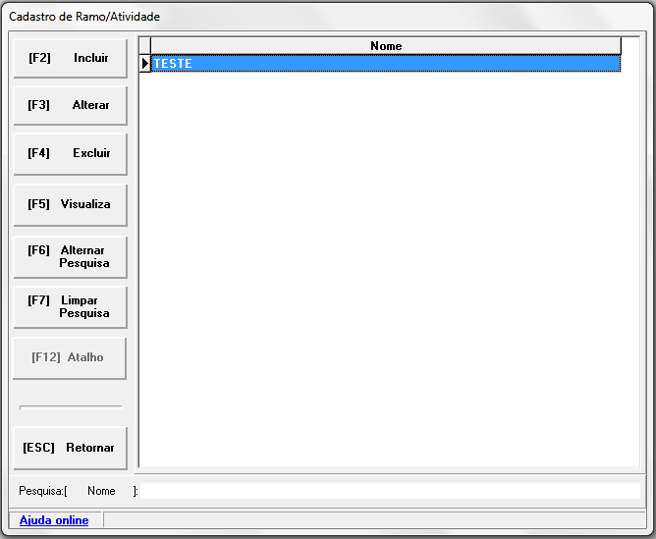Click the Nome column header
The height and width of the screenshot is (539, 656).
386,46
